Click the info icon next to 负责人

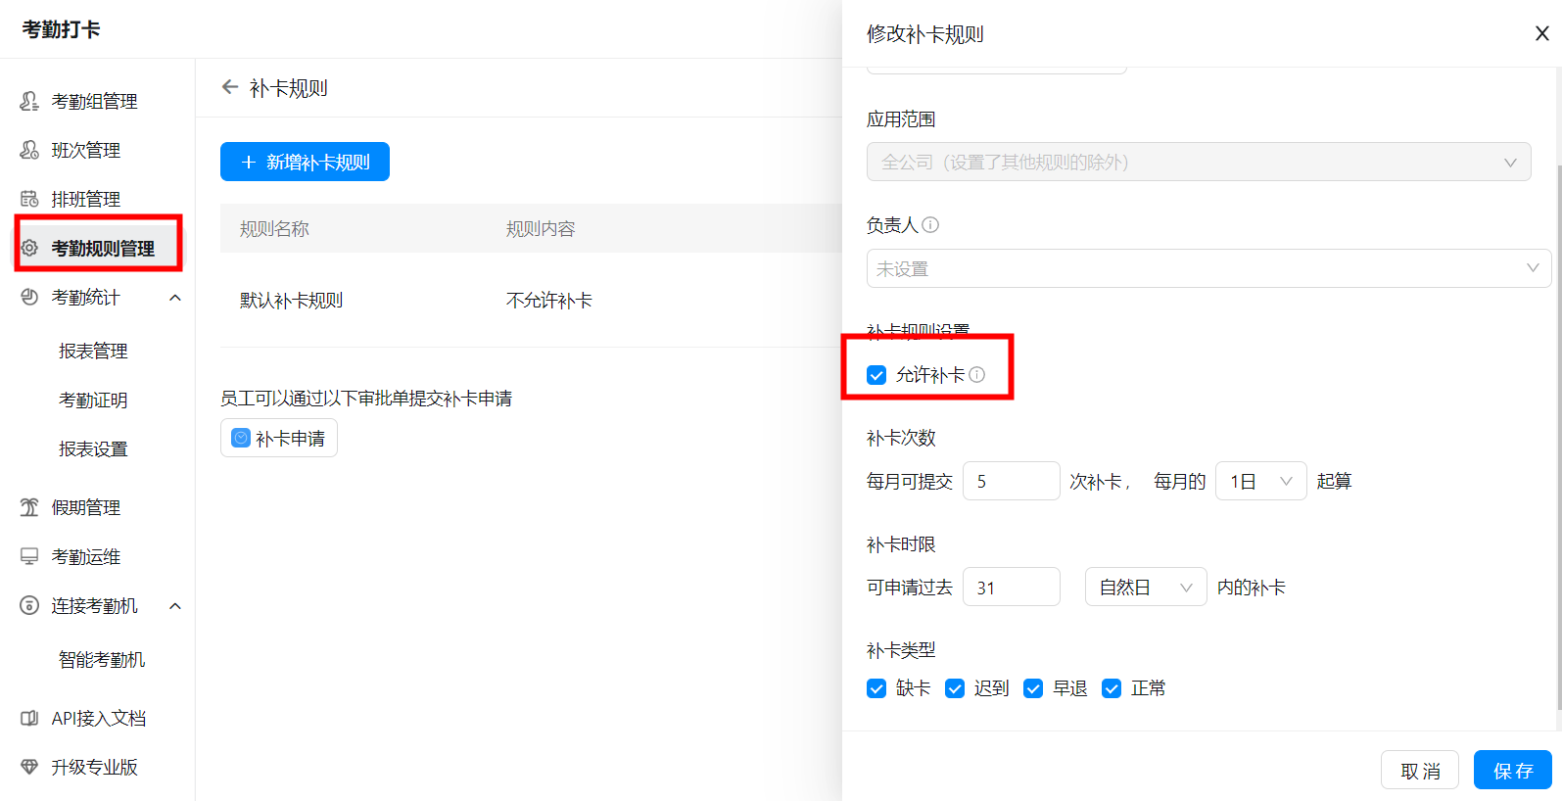point(930,225)
